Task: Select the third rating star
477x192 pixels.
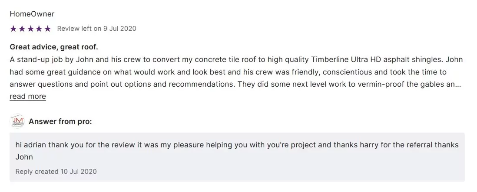Action: [30, 29]
